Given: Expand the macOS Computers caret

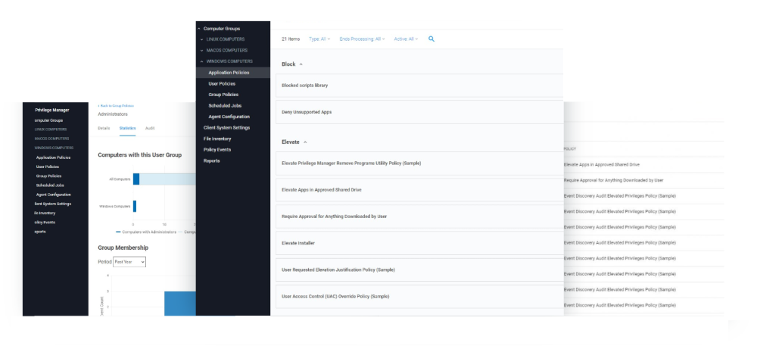Looking at the screenshot, I should tap(201, 50).
